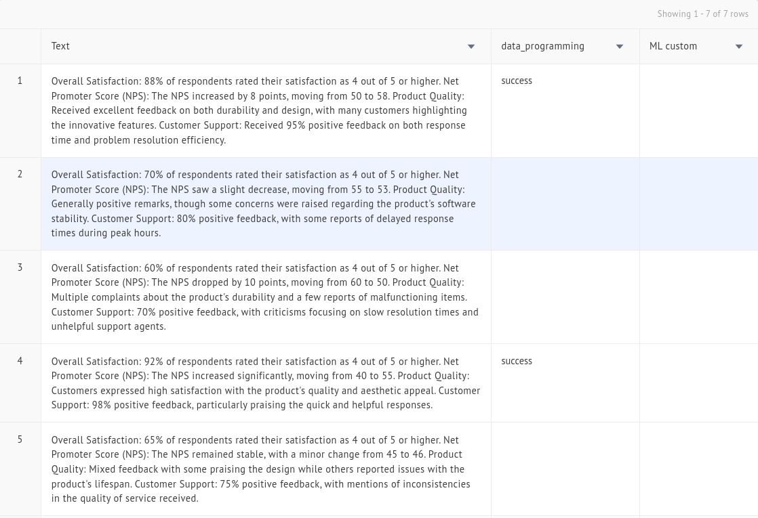The image size is (758, 518).
Task: Select row number 3
Action: click(20, 267)
